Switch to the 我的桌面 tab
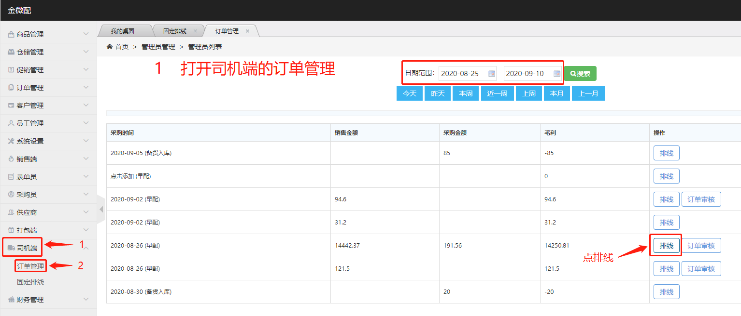741x316 pixels. [123, 31]
